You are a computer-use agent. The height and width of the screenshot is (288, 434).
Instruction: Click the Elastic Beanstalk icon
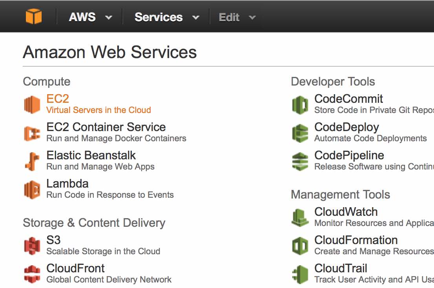(x=32, y=162)
